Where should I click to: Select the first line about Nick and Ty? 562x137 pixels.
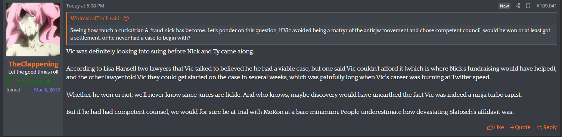point(160,52)
